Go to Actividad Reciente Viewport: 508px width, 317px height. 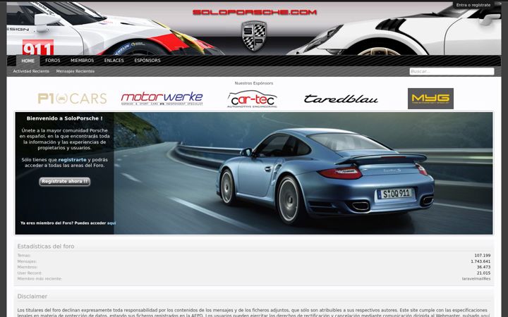31,71
